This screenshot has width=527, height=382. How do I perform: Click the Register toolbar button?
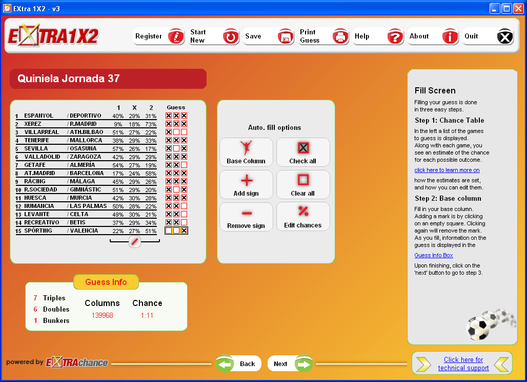(158, 36)
